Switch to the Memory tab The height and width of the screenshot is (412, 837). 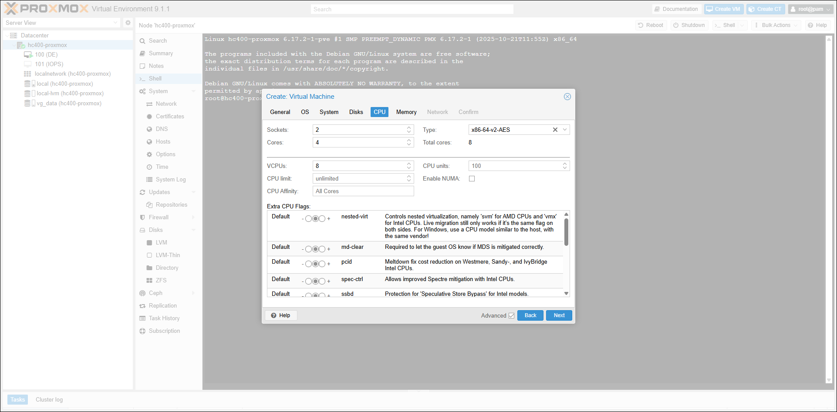[406, 112]
